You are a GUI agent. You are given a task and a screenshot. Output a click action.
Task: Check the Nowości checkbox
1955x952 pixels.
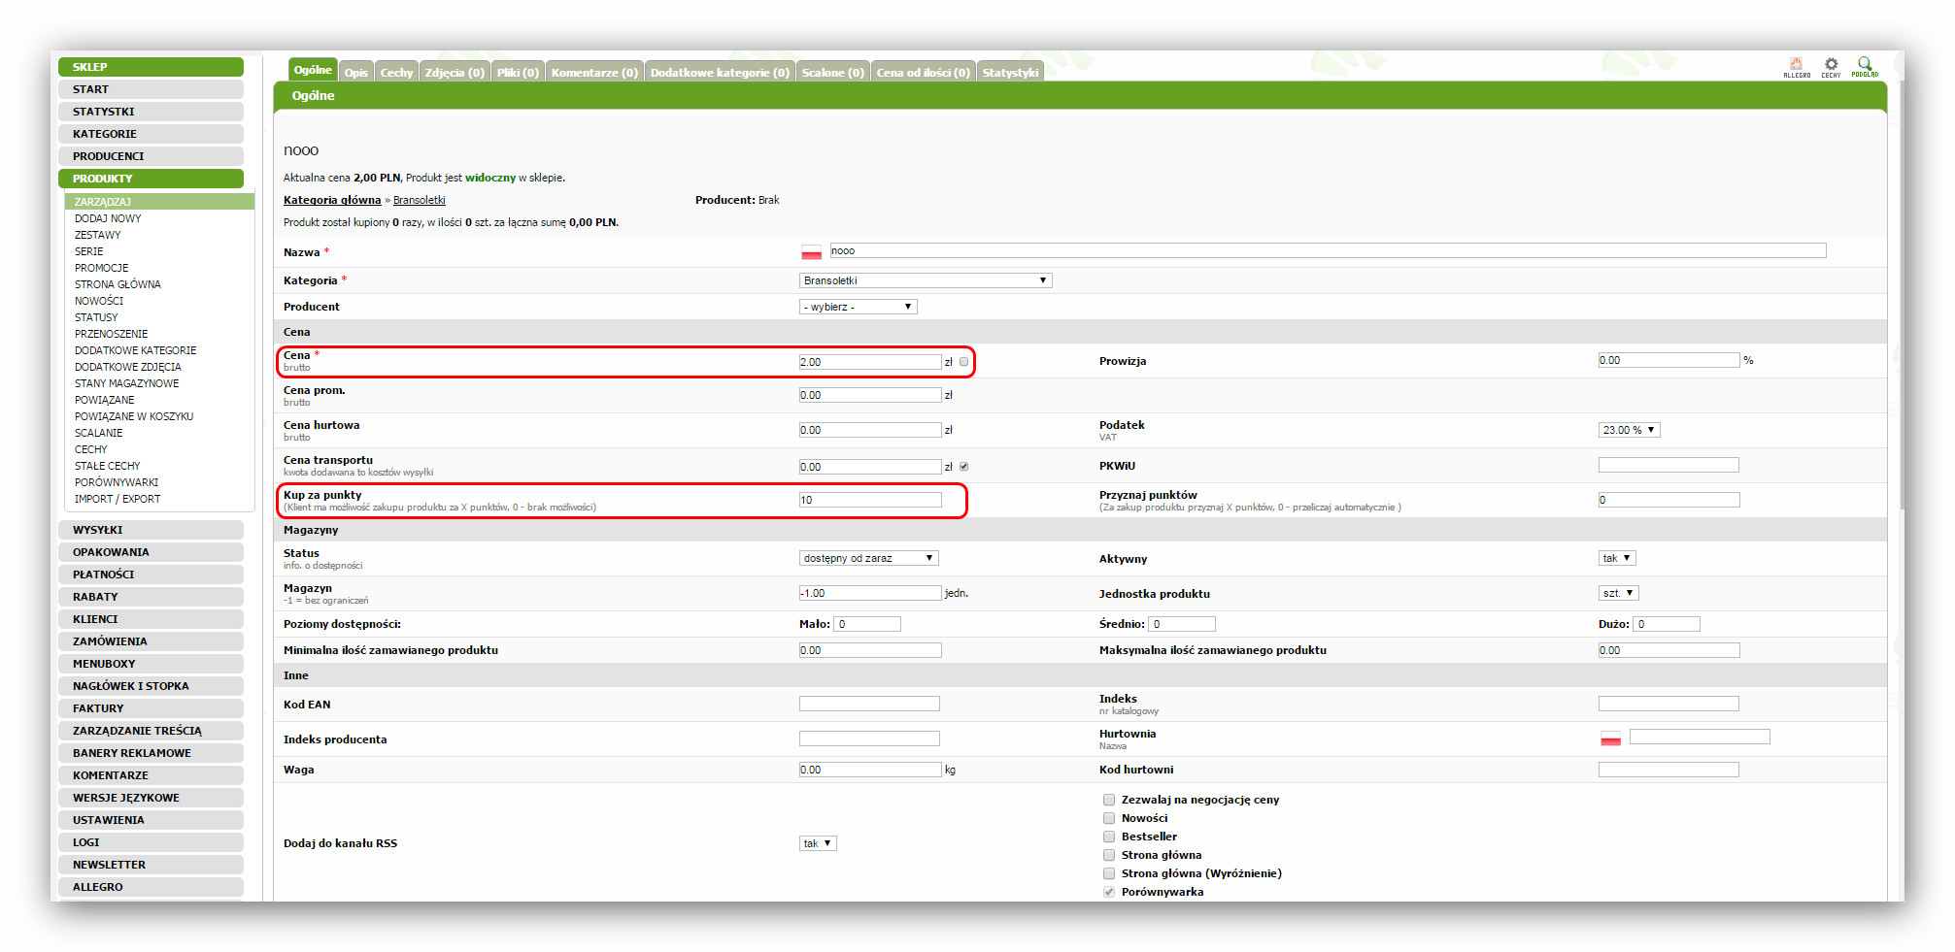point(1108,818)
